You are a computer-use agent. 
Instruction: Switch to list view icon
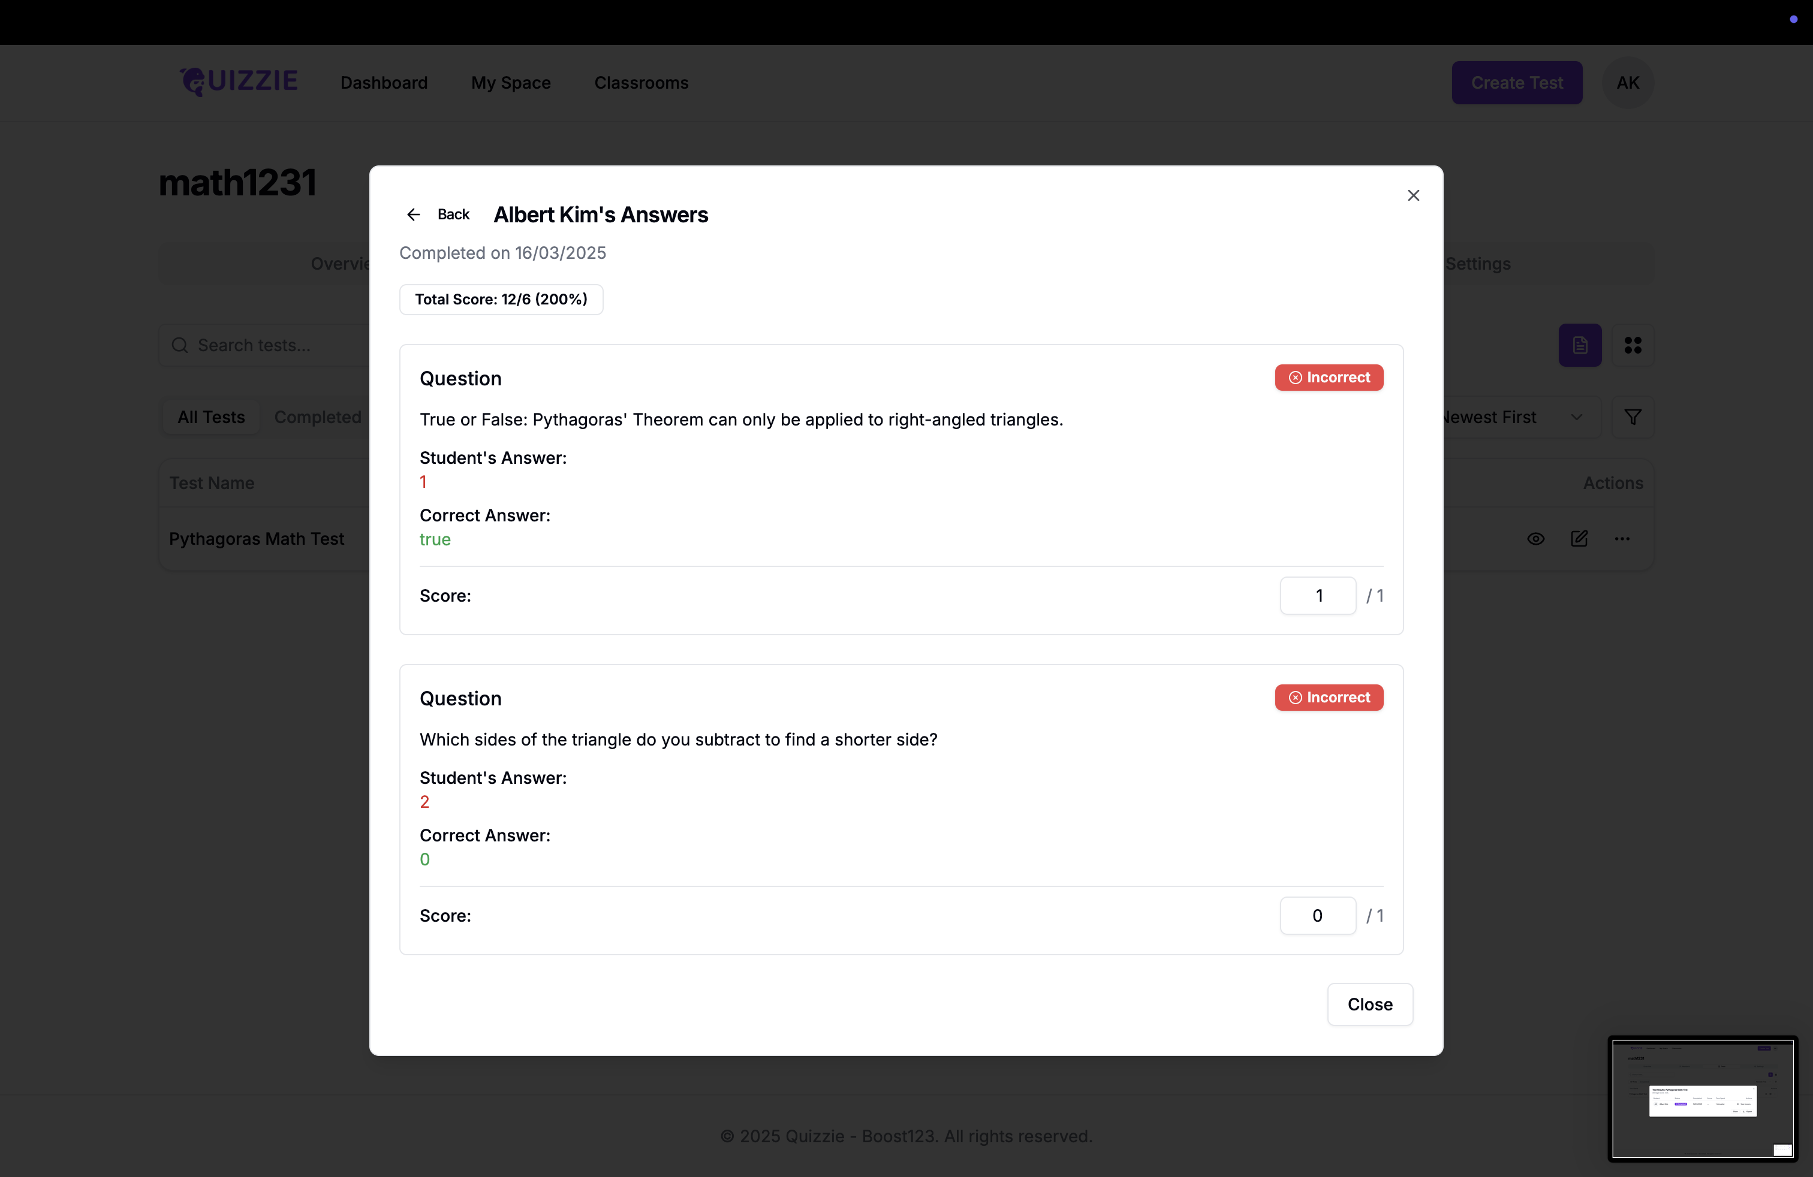tap(1579, 346)
